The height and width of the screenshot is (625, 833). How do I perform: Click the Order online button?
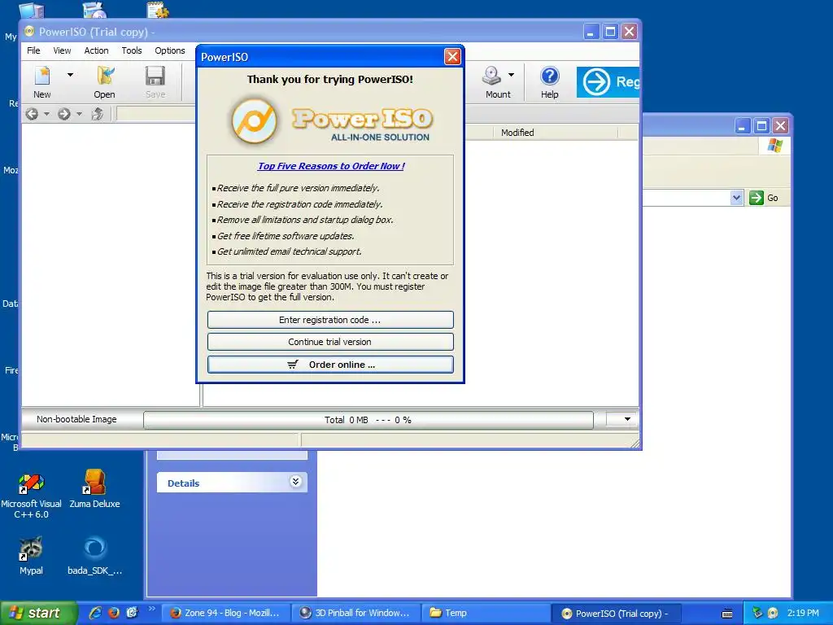[330, 365]
